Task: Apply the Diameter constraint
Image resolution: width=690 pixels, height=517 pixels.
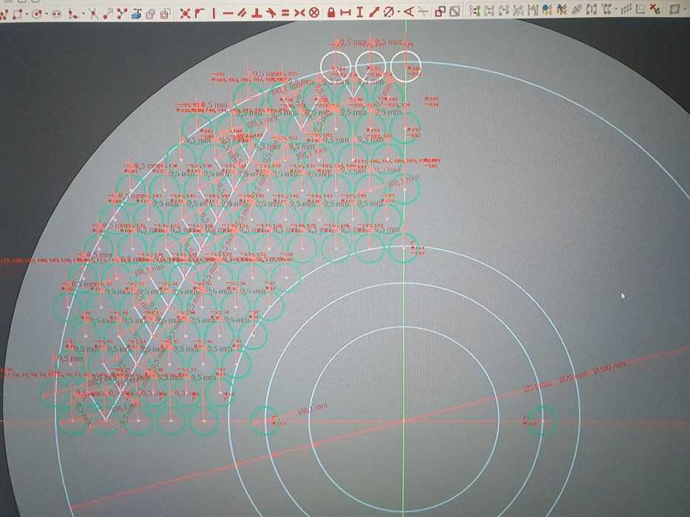Action: click(388, 12)
